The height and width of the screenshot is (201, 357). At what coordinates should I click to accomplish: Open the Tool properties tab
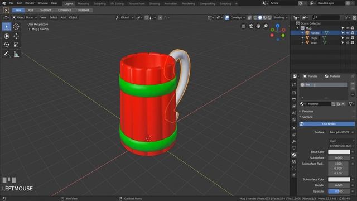point(294,84)
